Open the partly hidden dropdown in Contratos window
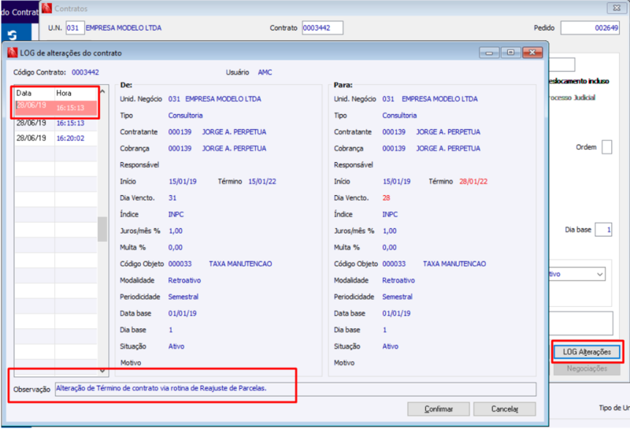The image size is (630, 429). pos(600,275)
